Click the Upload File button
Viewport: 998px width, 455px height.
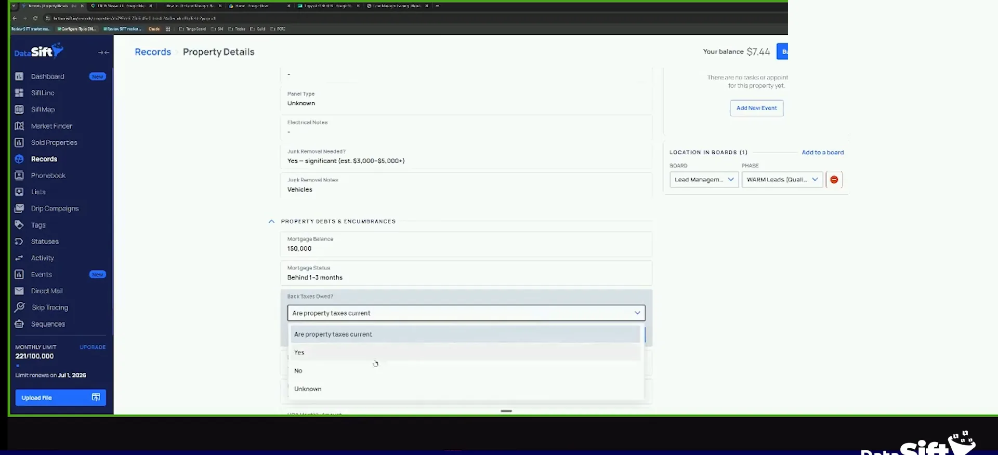coord(60,398)
